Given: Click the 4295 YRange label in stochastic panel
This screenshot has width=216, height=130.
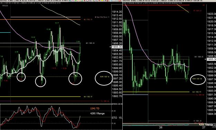Looking at the screenshot, I should (x=97, y=113).
